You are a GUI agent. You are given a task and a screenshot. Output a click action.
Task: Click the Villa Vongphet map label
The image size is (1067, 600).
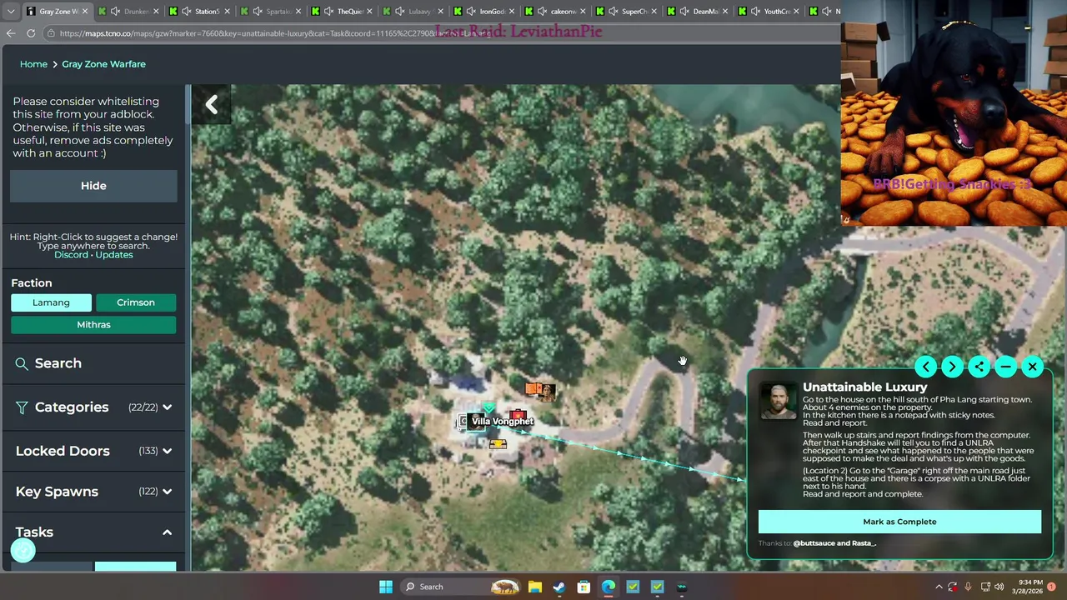coord(503,422)
